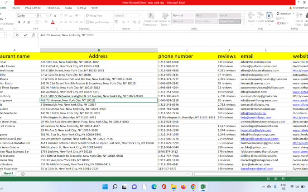Image resolution: width=308 pixels, height=192 pixels.
Task: Open Insert Function fx dialog
Action: click(x=34, y=35)
